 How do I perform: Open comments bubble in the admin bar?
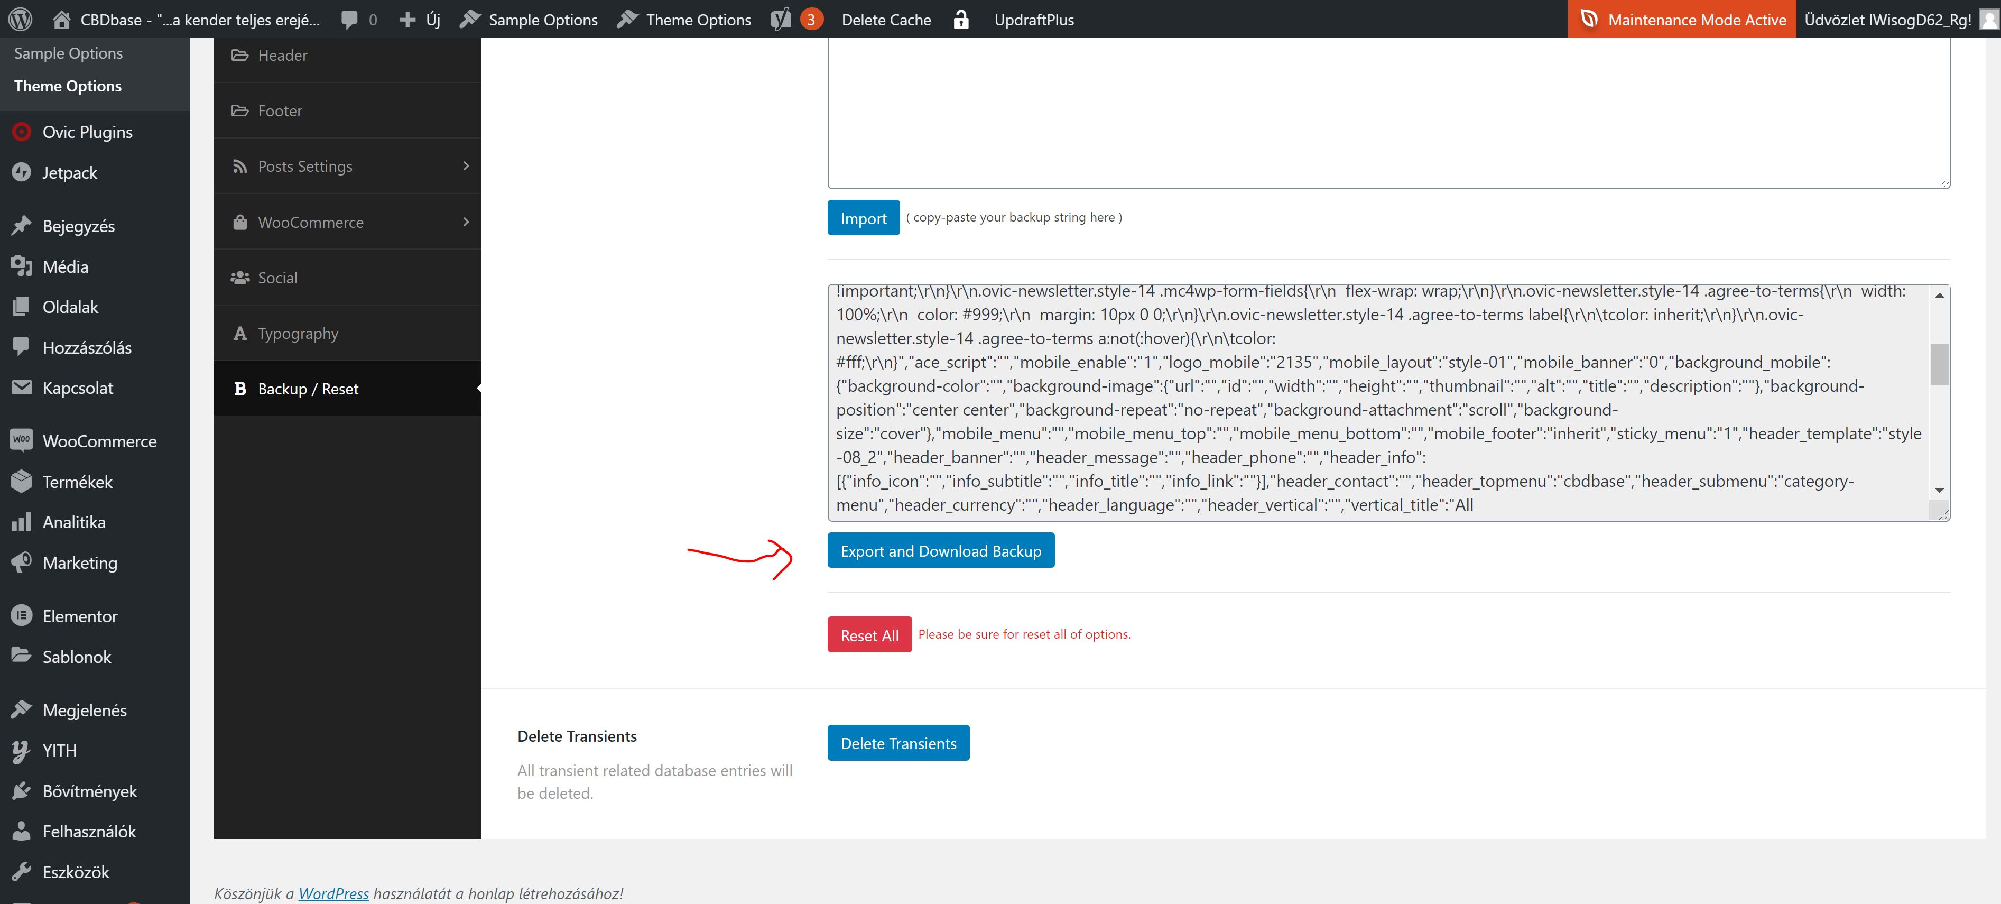[350, 20]
